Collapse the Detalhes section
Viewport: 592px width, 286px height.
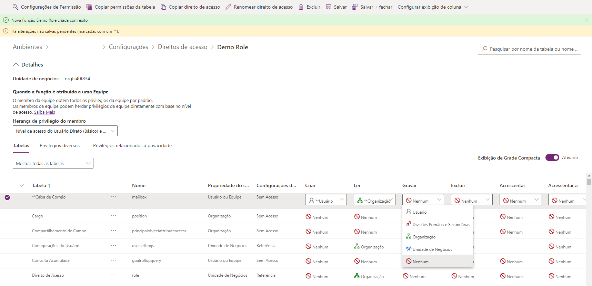pos(16,64)
